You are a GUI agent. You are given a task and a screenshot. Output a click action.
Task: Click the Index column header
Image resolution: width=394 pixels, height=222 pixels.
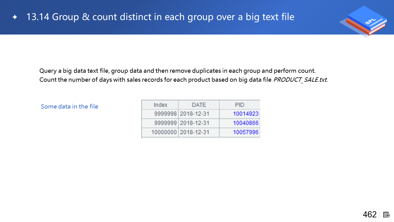pos(160,105)
